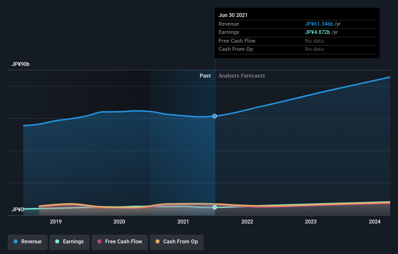Screen dimensions: 398x254
Task: Click the JP¥90b y-axis label
Action: pyautogui.click(x=20, y=64)
